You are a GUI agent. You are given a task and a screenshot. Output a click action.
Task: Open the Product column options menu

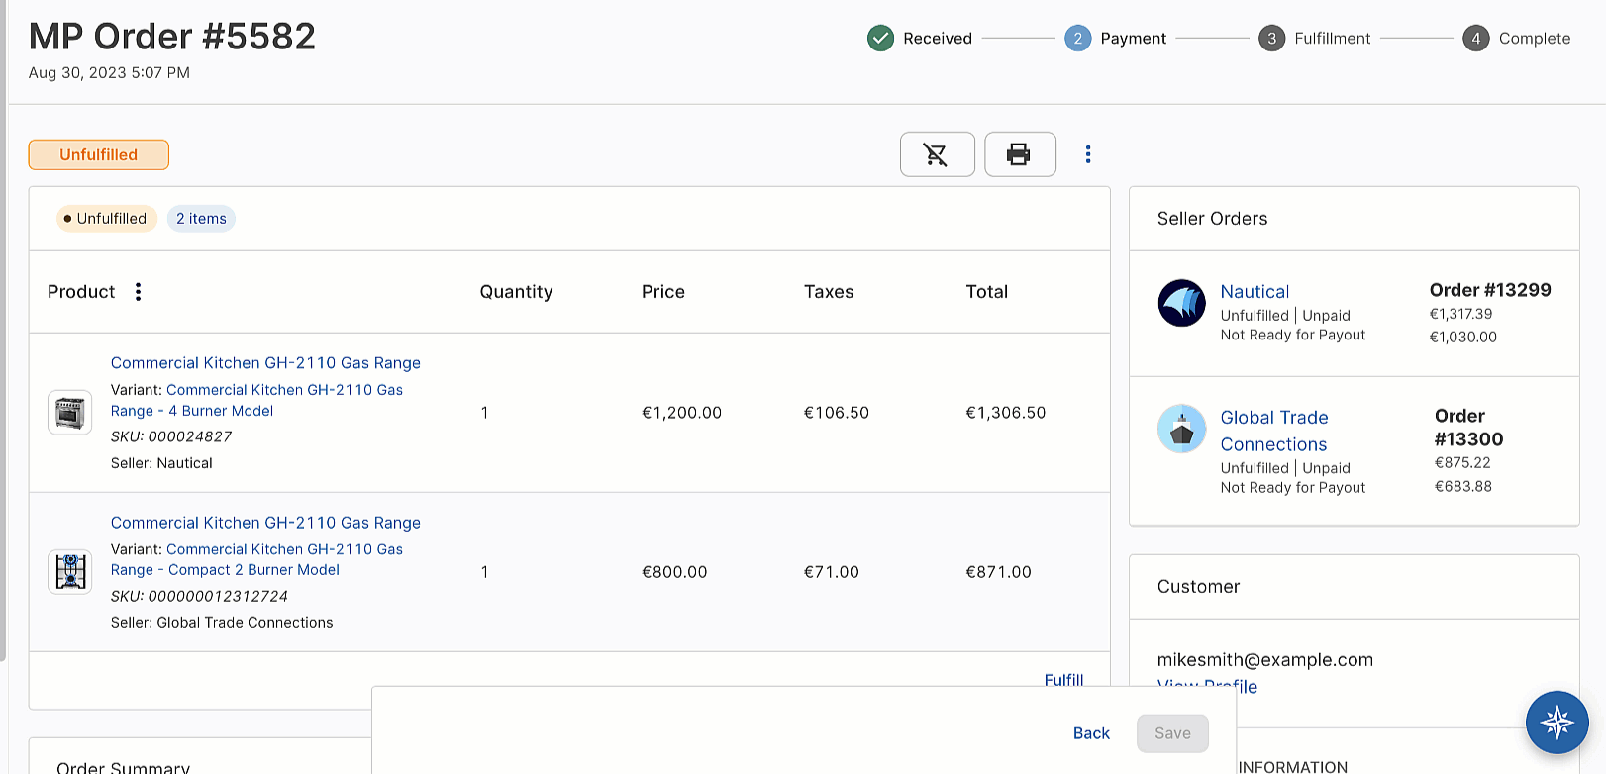(139, 292)
